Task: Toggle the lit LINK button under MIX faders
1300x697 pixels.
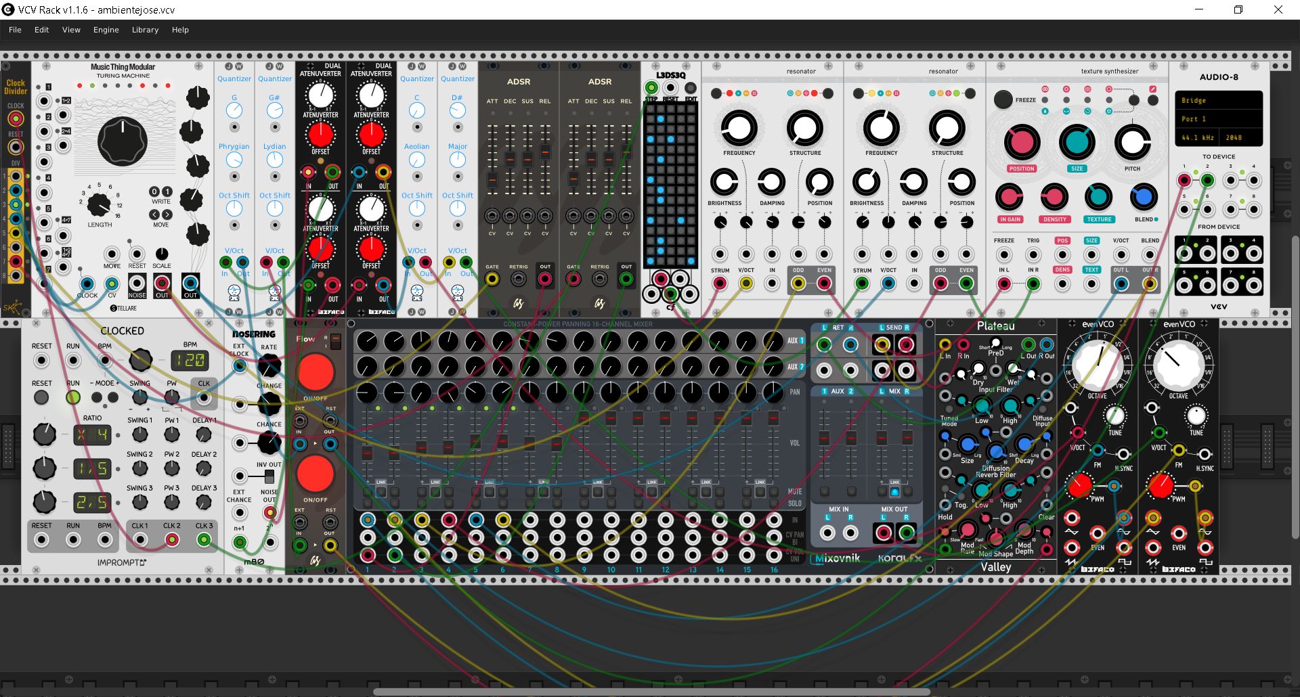Action: [x=894, y=491]
